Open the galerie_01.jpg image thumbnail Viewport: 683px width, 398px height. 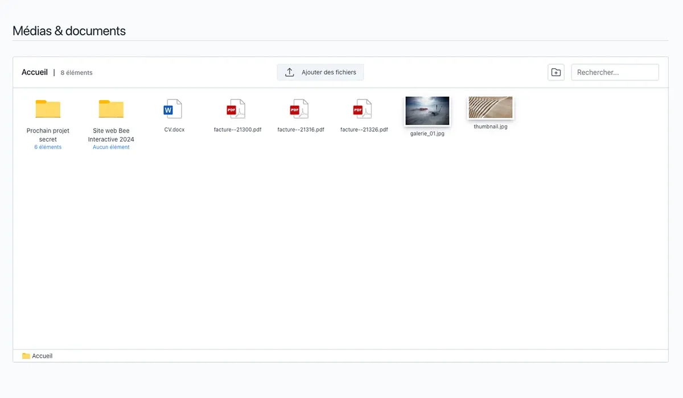(427, 111)
